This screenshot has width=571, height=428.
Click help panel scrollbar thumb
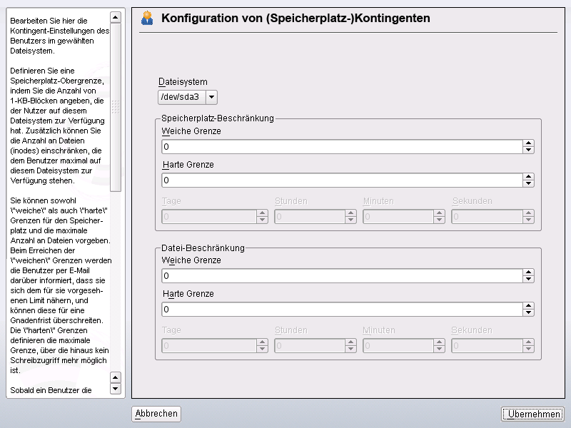tap(116, 107)
